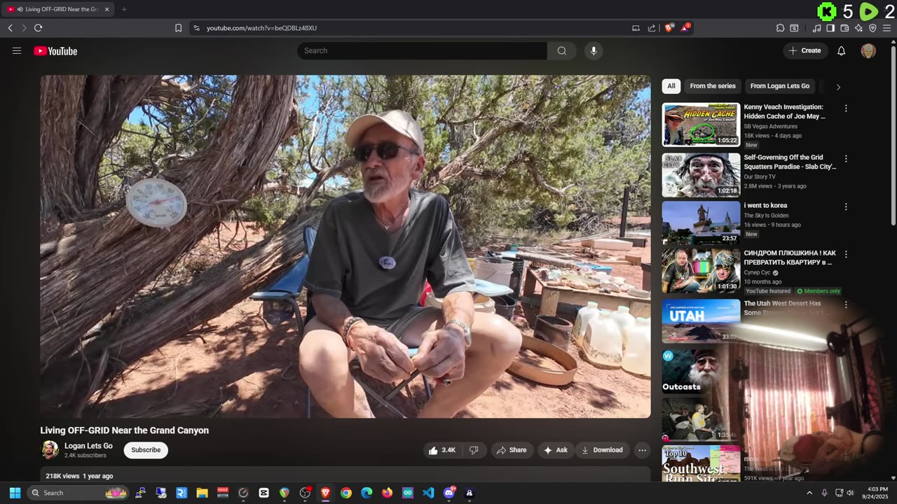Open Kenny Veach Hidden Cache thumbnail
Image resolution: width=897 pixels, height=504 pixels.
pyautogui.click(x=701, y=125)
